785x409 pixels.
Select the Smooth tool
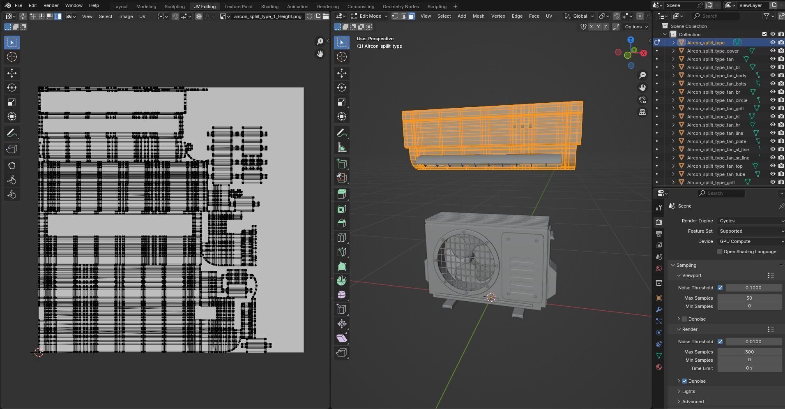tap(342, 295)
